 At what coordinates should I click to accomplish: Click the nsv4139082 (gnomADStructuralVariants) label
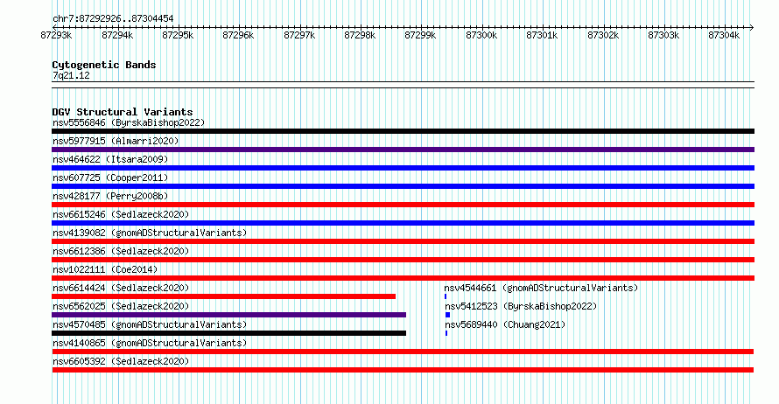[x=150, y=233]
